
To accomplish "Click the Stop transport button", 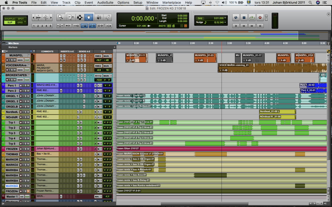I will 244,18.
